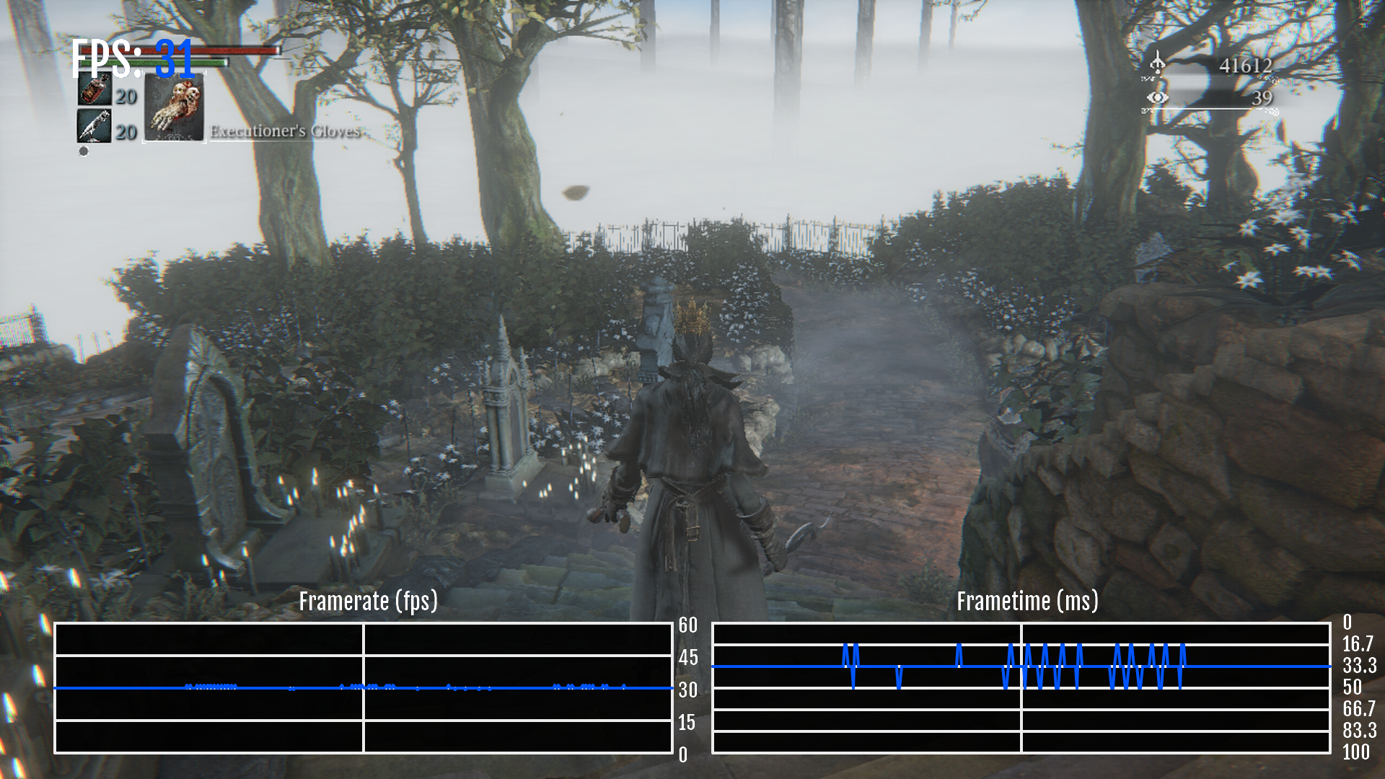Click the 30 label on framerate axis

pyautogui.click(x=688, y=690)
